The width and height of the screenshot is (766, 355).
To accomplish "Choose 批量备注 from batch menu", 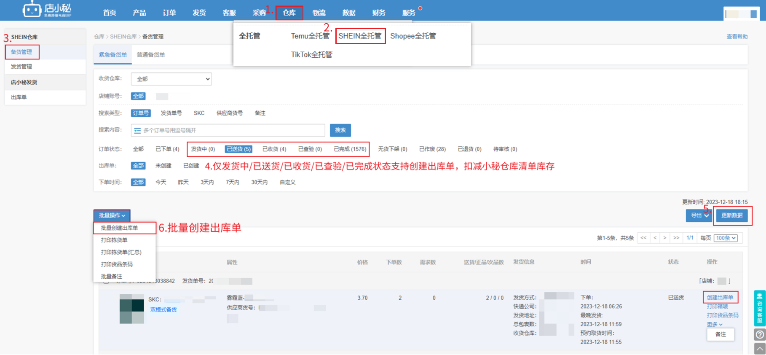I will click(112, 277).
